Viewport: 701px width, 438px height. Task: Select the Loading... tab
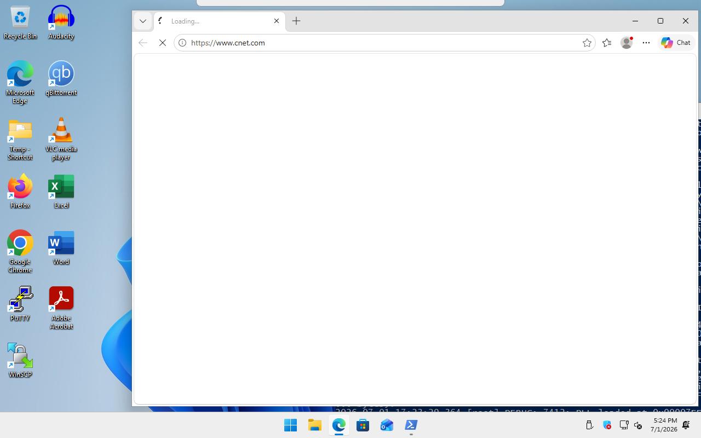(220, 21)
